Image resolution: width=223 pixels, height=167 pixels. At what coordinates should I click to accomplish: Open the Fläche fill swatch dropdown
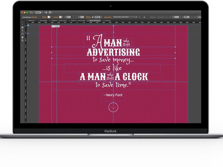51,17
